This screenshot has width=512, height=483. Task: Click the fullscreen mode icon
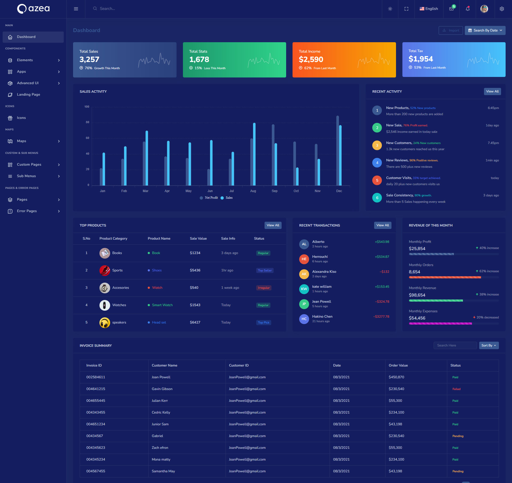pyautogui.click(x=406, y=9)
